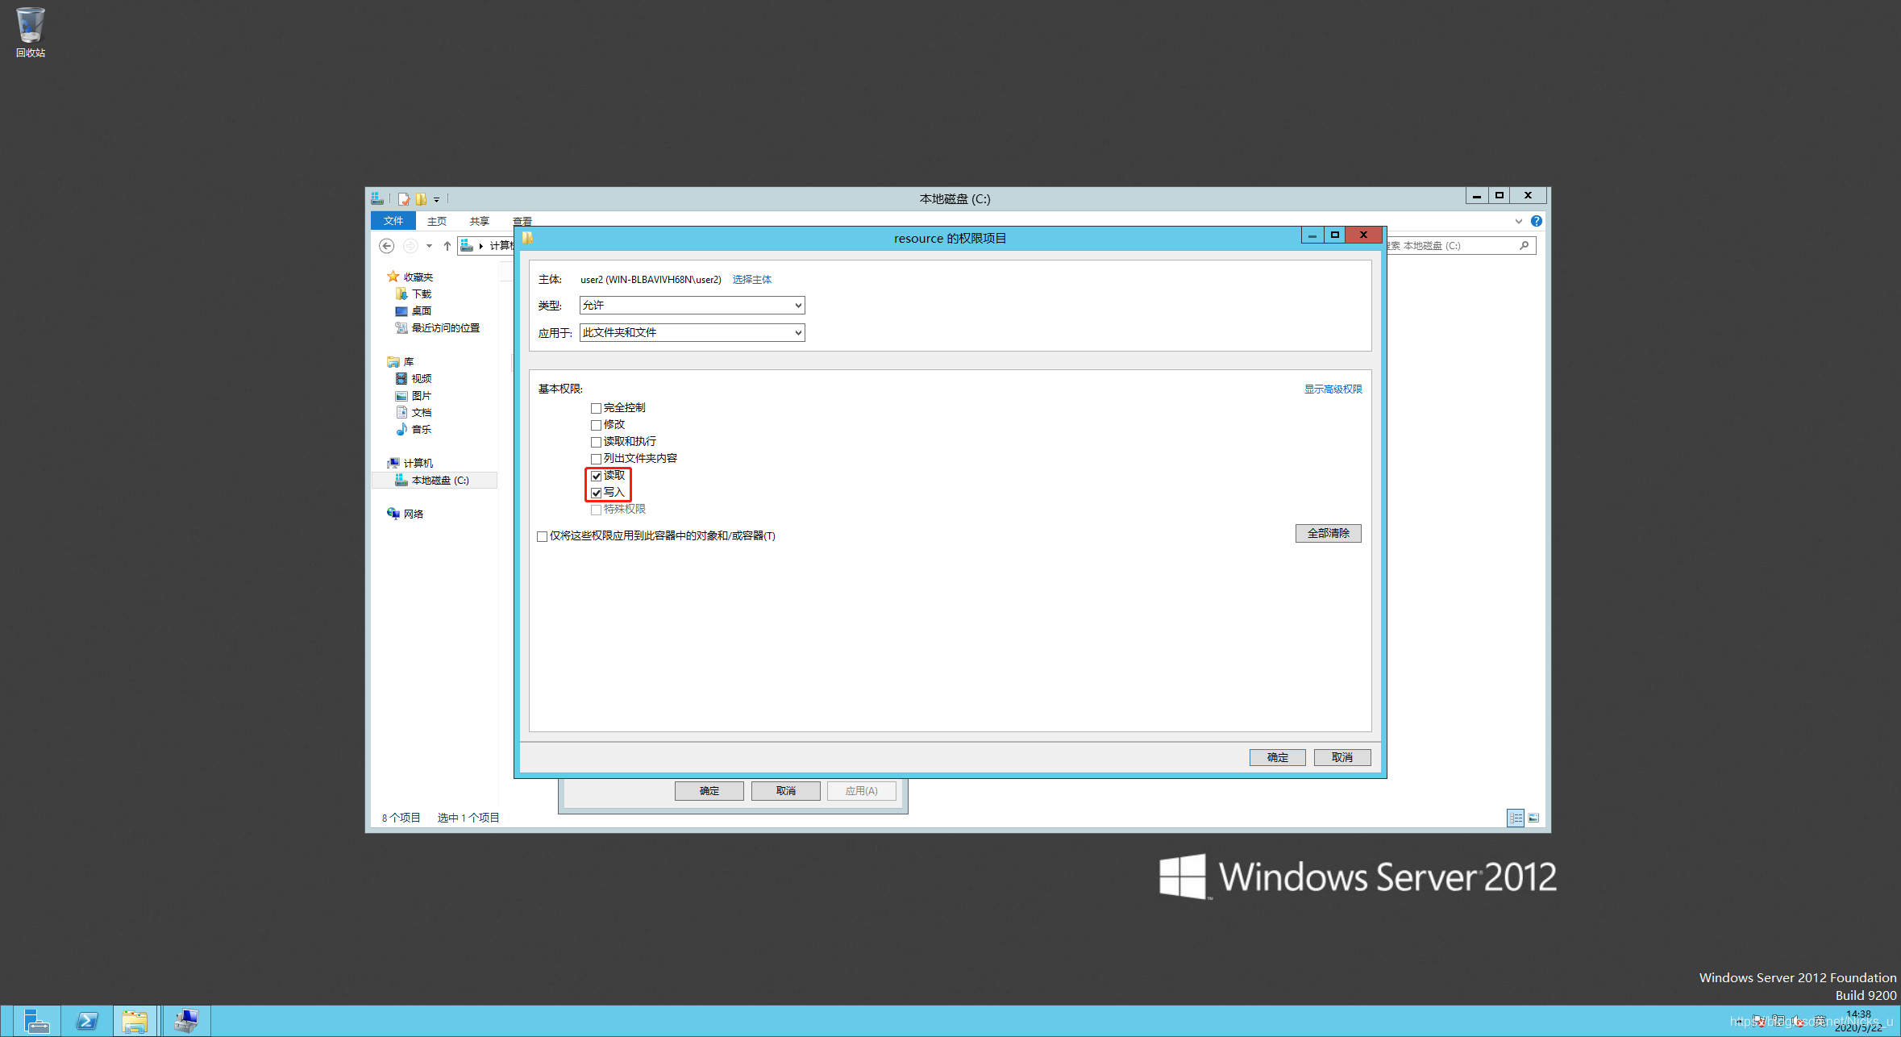Viewport: 1901px width, 1037px height.
Task: Open the 应用于 dropdown list
Action: tap(692, 332)
